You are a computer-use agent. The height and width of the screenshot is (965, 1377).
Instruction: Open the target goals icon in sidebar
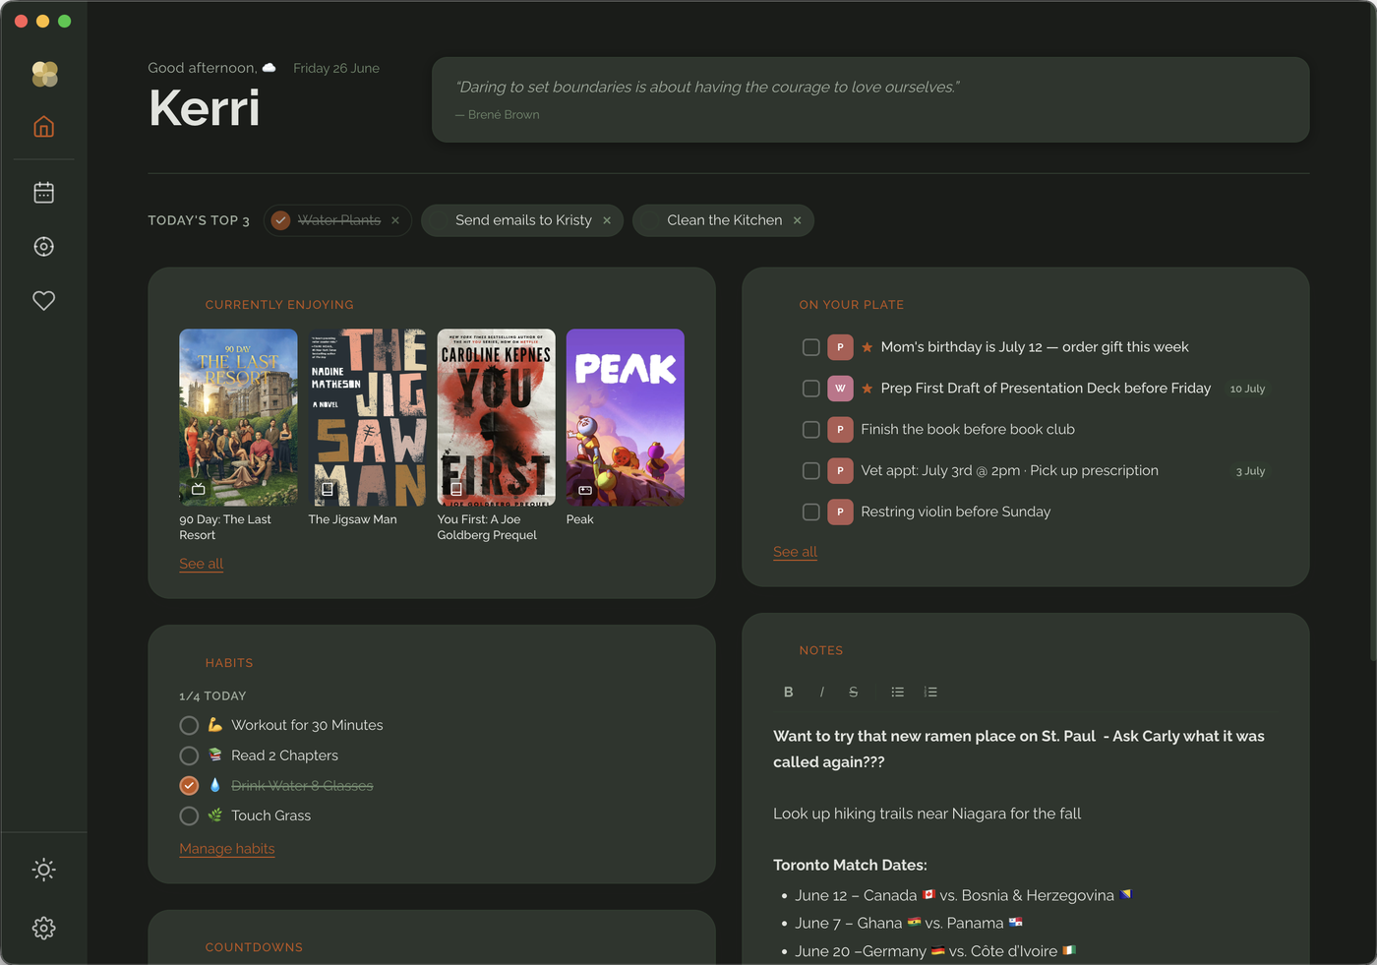click(x=43, y=247)
